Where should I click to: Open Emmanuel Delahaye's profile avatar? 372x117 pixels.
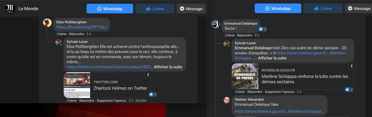click(215, 24)
